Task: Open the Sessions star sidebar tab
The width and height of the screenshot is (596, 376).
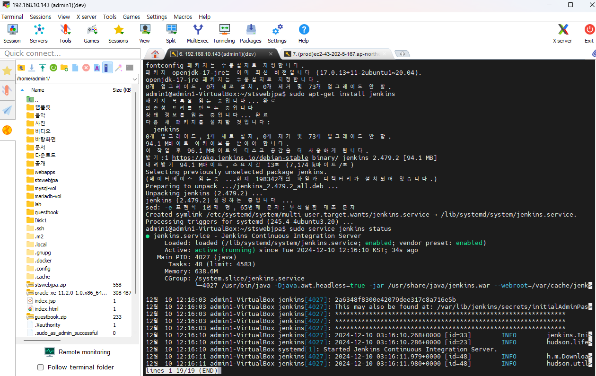Action: 7,71
